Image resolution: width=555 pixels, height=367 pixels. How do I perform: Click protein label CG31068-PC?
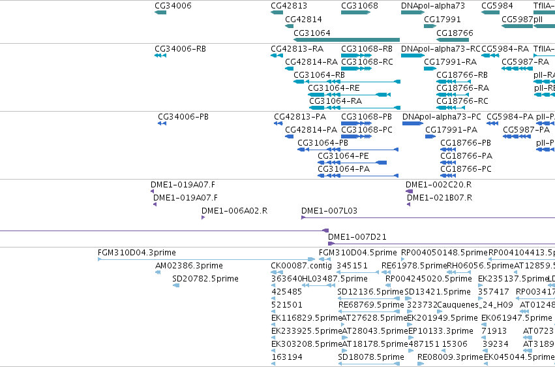(367, 130)
